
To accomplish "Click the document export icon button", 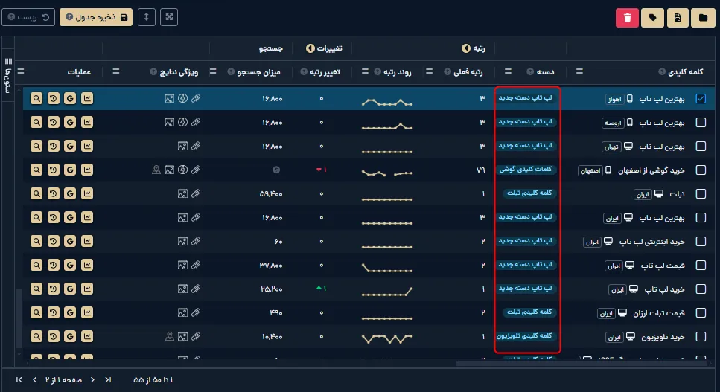I will coord(678,18).
